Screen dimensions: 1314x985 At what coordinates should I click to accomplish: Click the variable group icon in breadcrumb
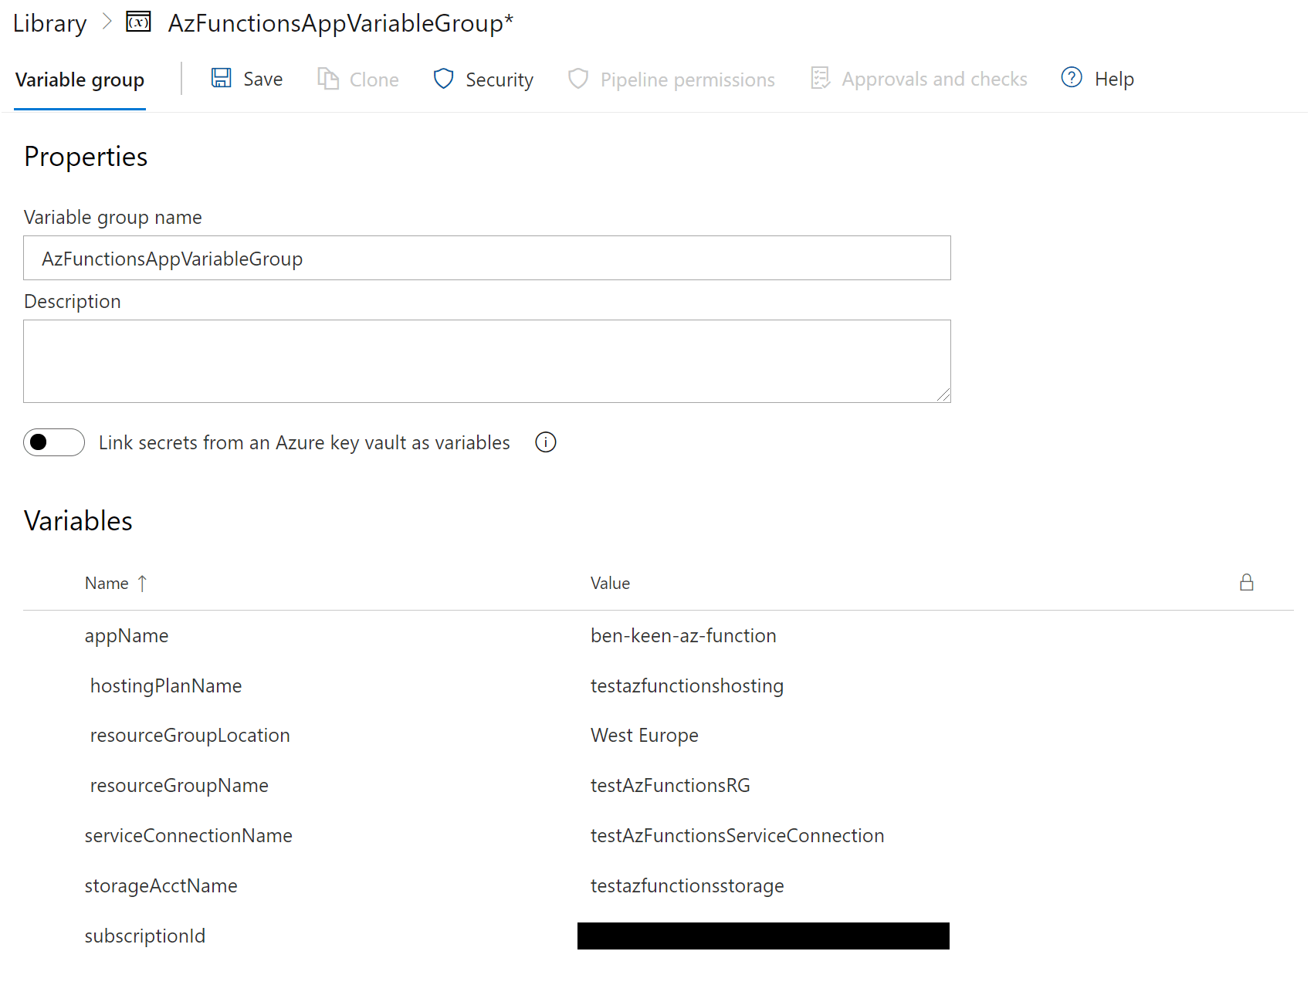point(138,22)
